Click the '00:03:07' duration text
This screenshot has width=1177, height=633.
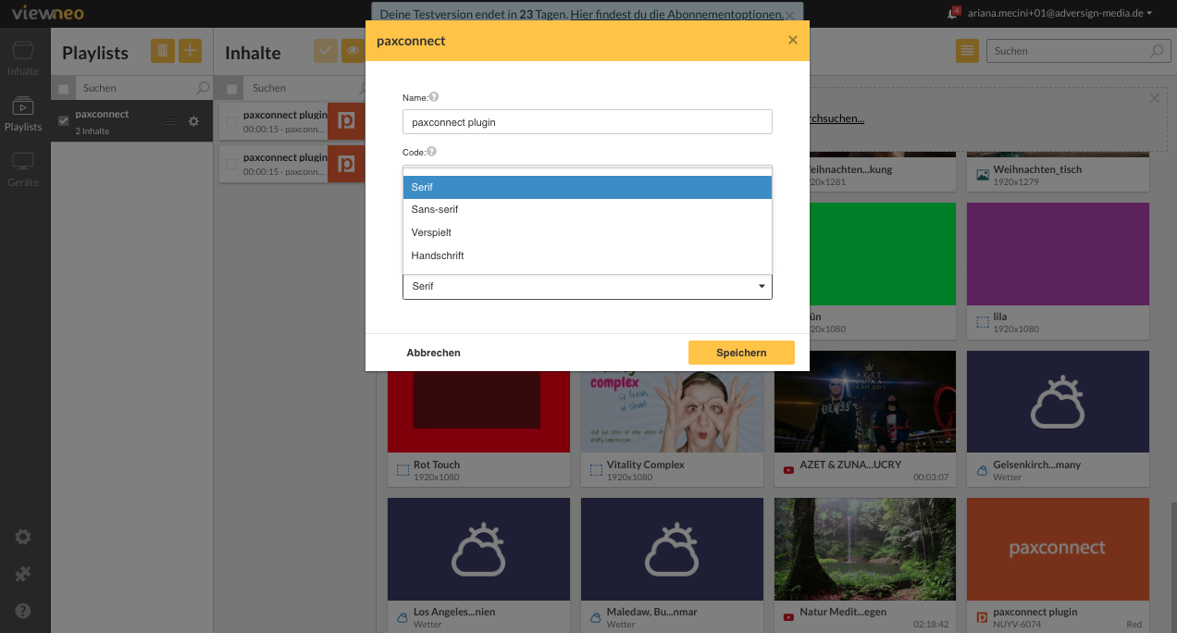point(931,478)
